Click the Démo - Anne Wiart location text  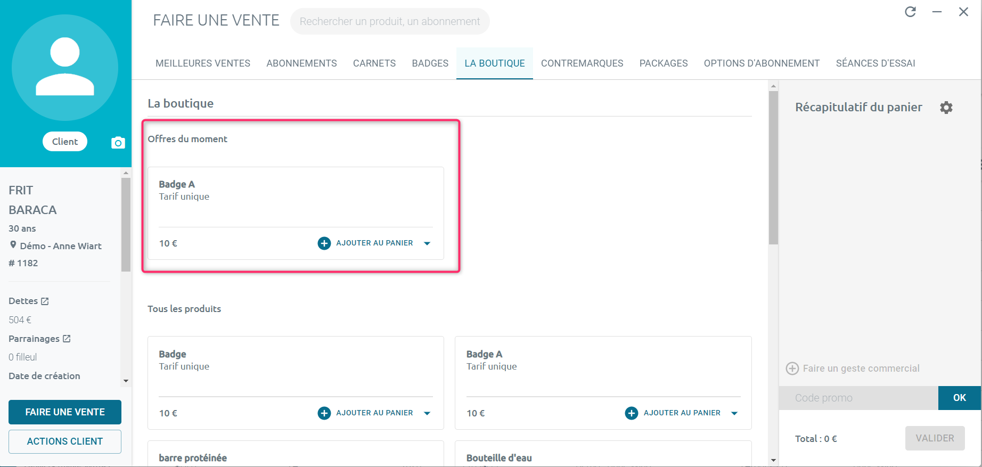[x=61, y=246]
